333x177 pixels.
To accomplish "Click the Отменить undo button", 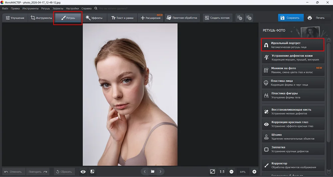I will (14, 172).
